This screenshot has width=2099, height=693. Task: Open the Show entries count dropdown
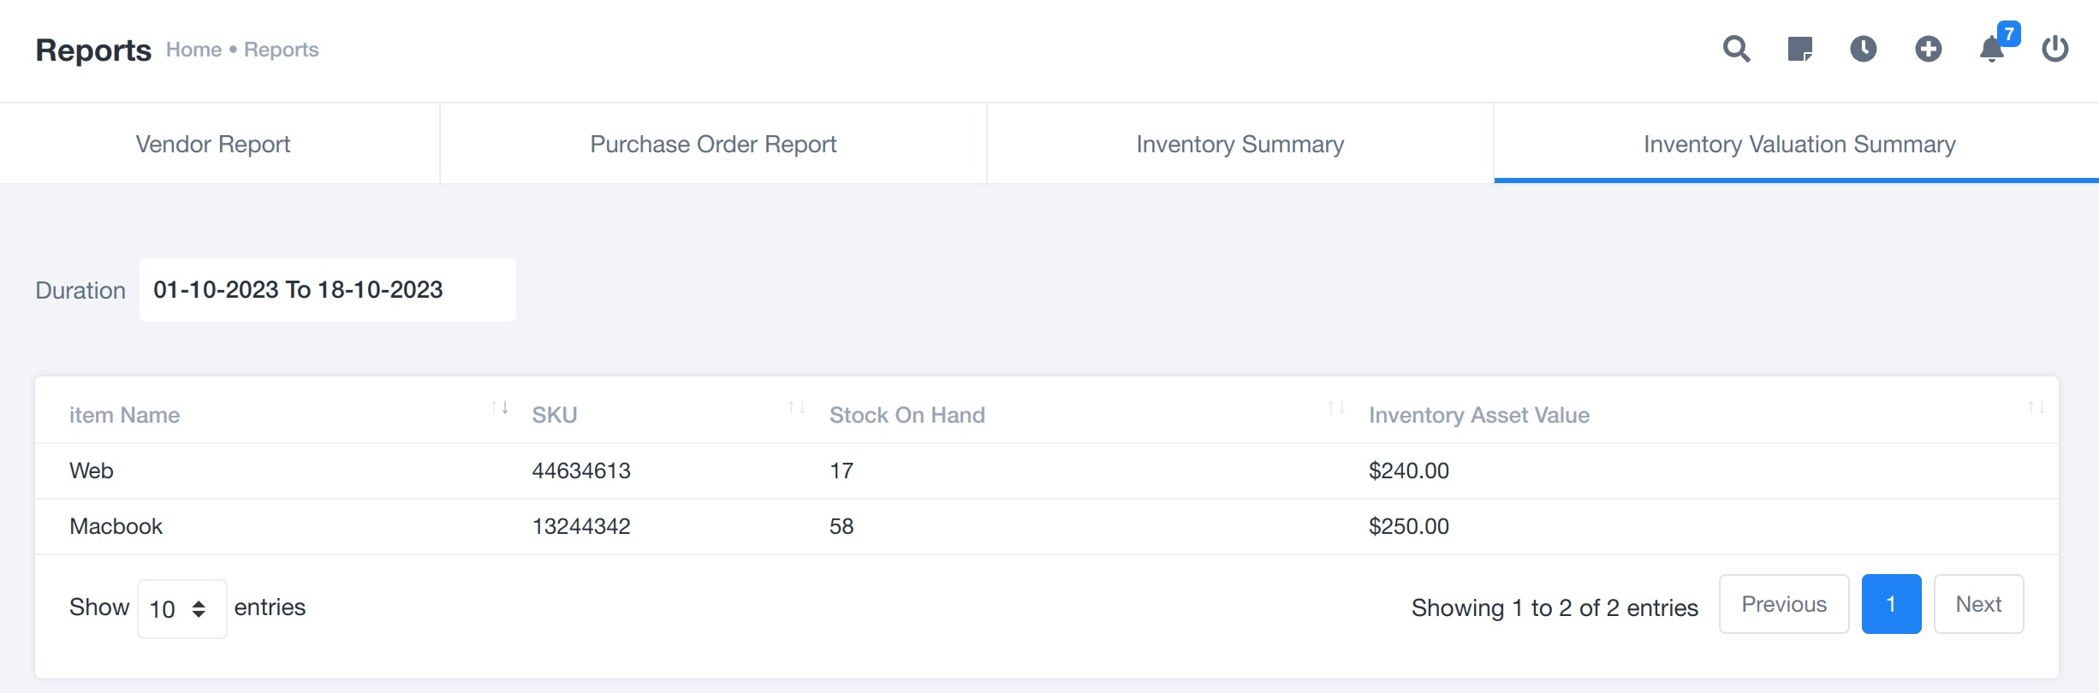pyautogui.click(x=181, y=608)
